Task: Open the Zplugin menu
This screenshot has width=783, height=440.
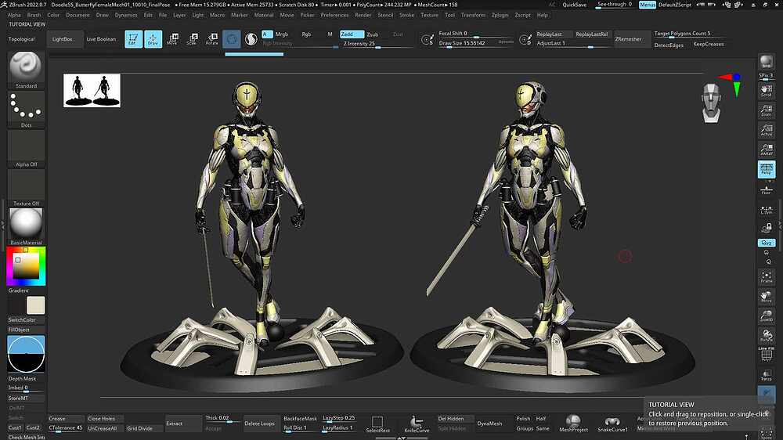Action: click(500, 15)
